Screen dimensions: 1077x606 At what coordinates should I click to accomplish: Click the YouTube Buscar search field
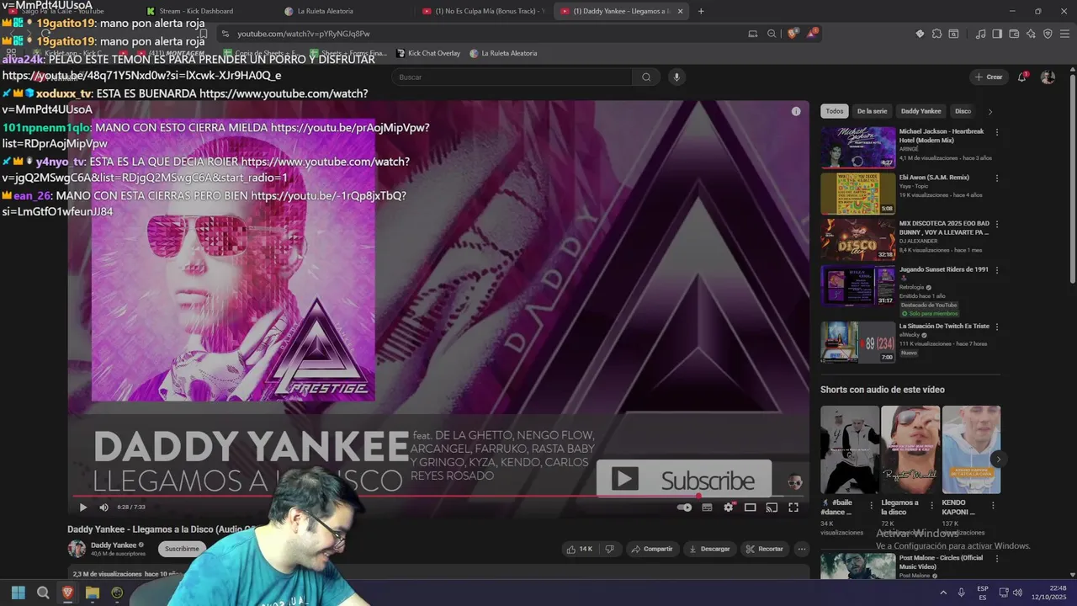[513, 77]
